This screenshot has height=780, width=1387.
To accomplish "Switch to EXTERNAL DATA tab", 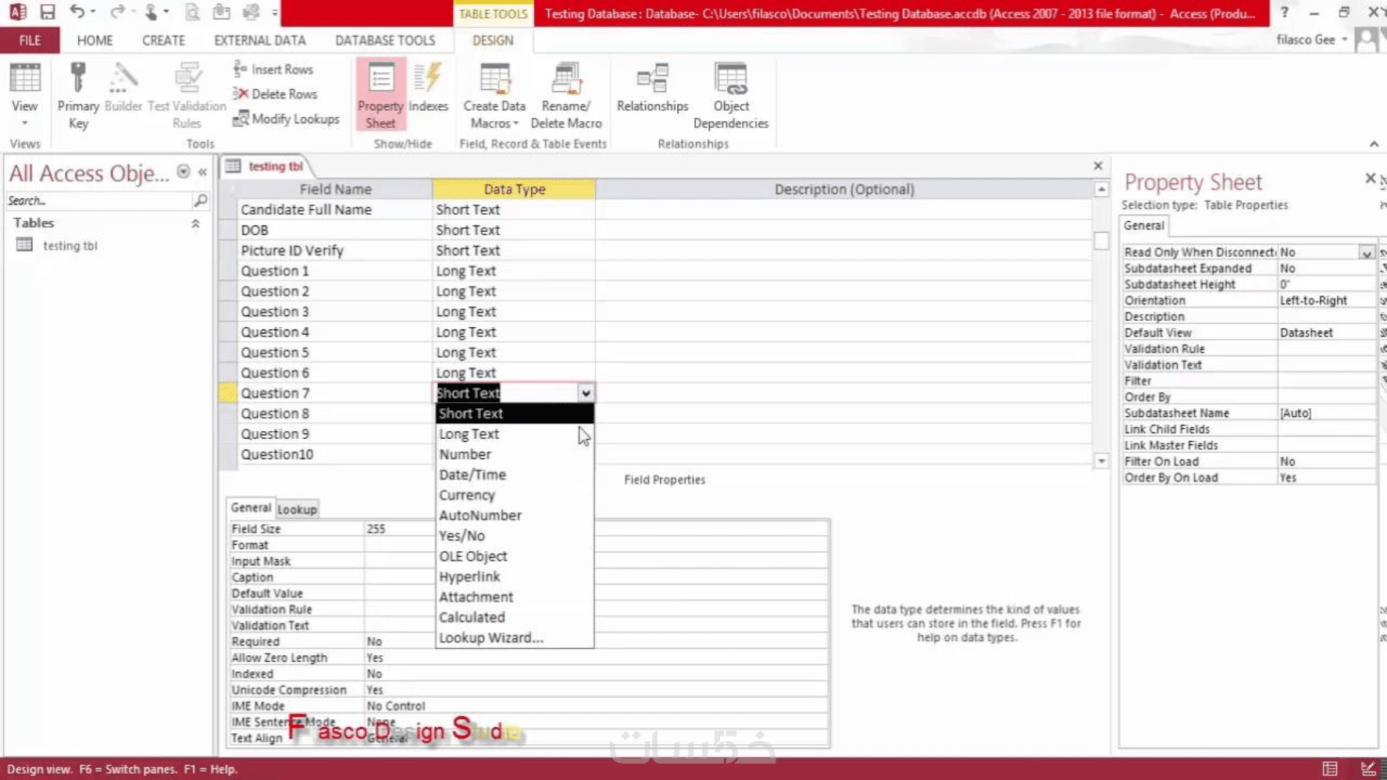I will pyautogui.click(x=260, y=40).
